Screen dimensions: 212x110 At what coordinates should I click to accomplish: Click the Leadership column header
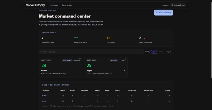coord(132,90)
